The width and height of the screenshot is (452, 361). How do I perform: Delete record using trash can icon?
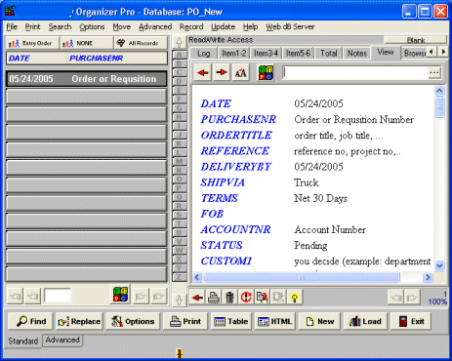point(229,298)
